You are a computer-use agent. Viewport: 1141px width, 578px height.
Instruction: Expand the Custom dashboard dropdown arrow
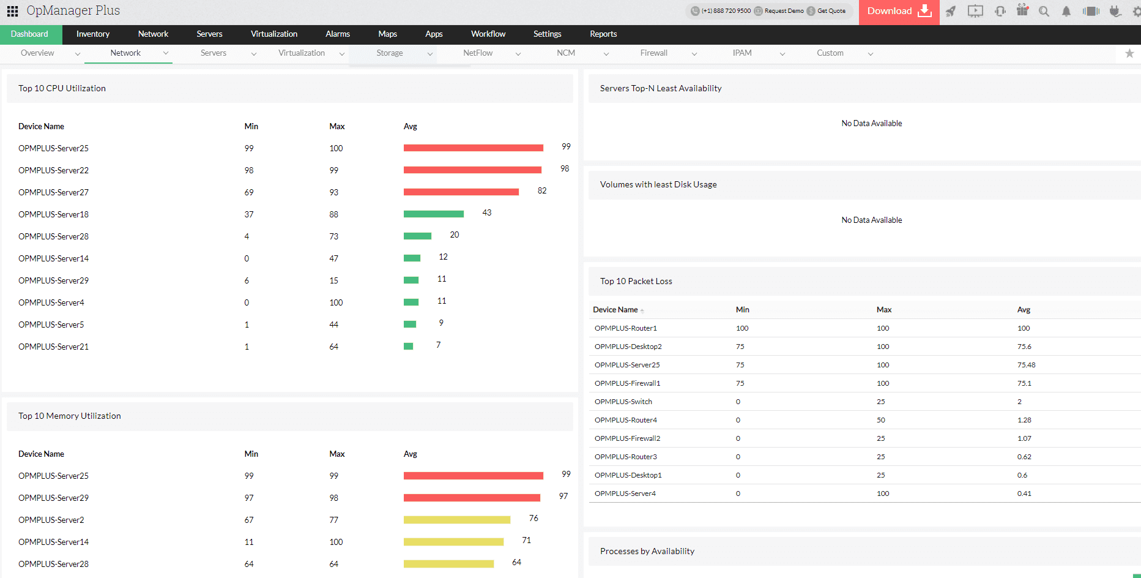[x=871, y=54]
